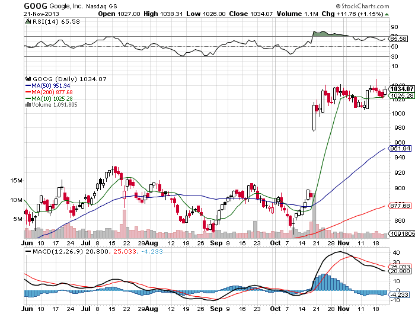415x314 pixels.
Task: Click the RSI axis label 30
Action: (394, 56)
